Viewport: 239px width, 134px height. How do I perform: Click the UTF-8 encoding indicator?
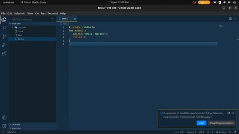tap(201, 132)
